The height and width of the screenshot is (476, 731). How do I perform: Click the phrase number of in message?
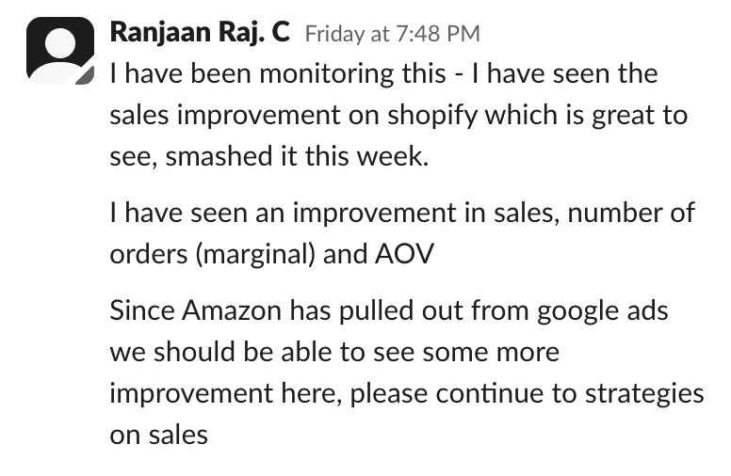pos(631,213)
